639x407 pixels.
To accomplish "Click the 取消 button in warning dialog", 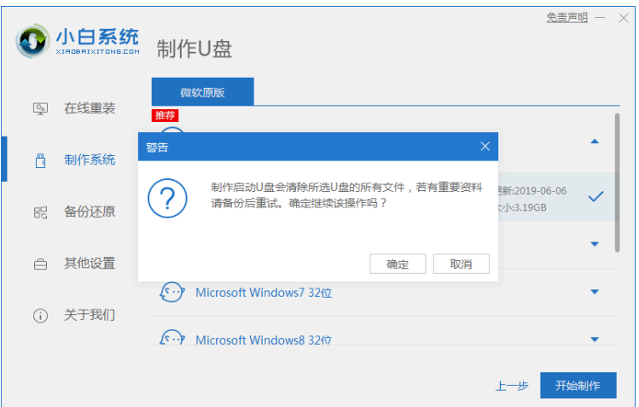I will point(461,264).
